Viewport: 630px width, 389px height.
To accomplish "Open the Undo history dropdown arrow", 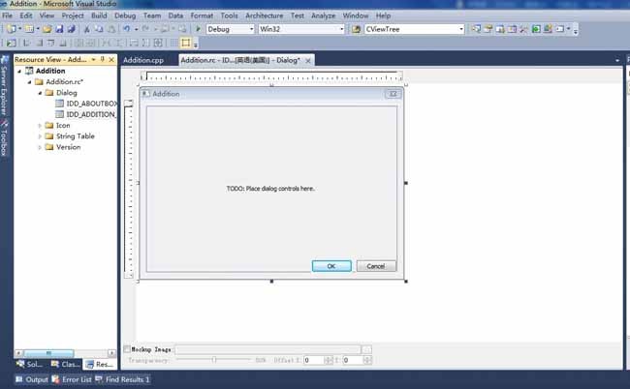I will click(137, 29).
